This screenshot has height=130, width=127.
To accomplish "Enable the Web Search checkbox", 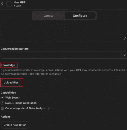I will 2,97.
